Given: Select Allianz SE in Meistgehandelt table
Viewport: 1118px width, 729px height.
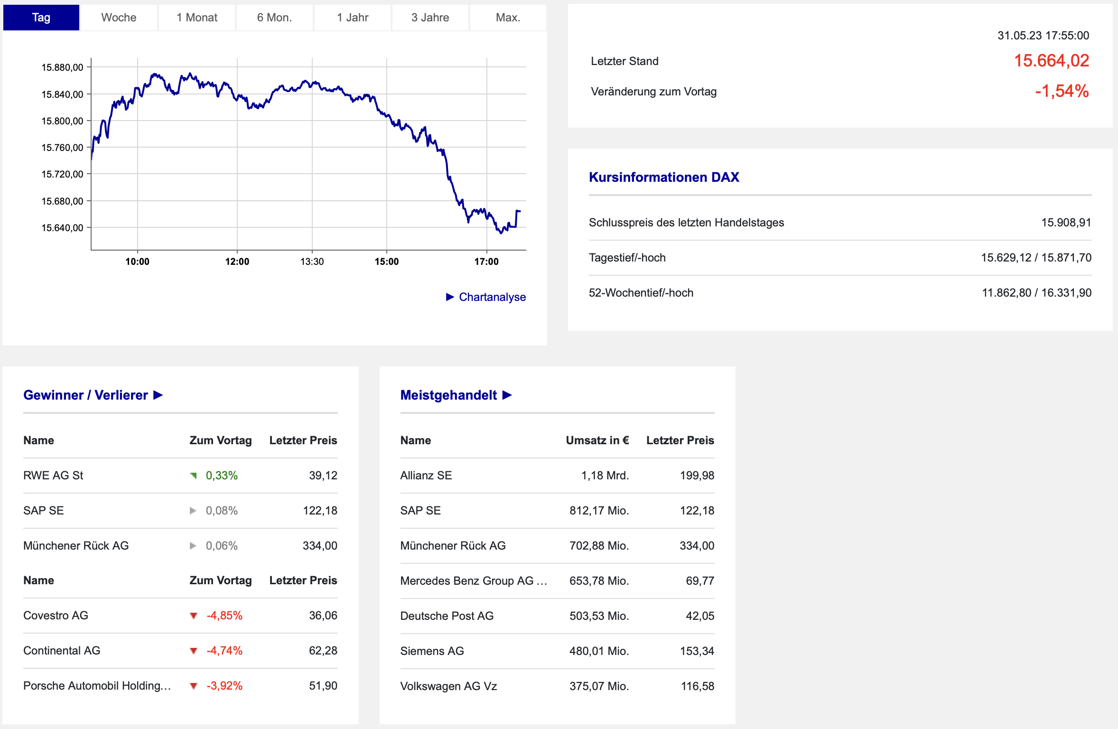Looking at the screenshot, I should [x=426, y=476].
